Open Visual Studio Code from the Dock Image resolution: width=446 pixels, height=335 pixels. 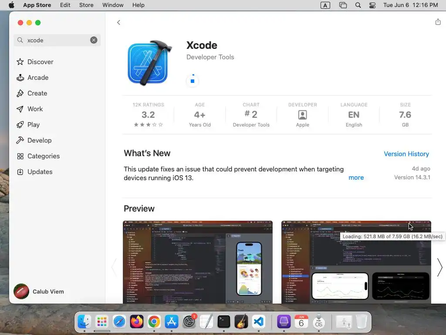click(259, 321)
